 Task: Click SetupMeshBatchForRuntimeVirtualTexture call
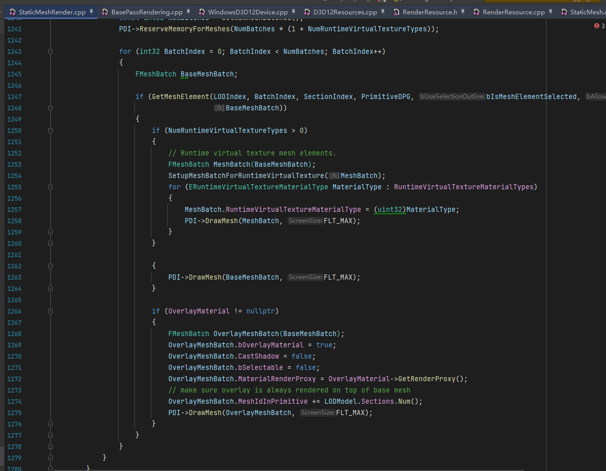pos(246,176)
